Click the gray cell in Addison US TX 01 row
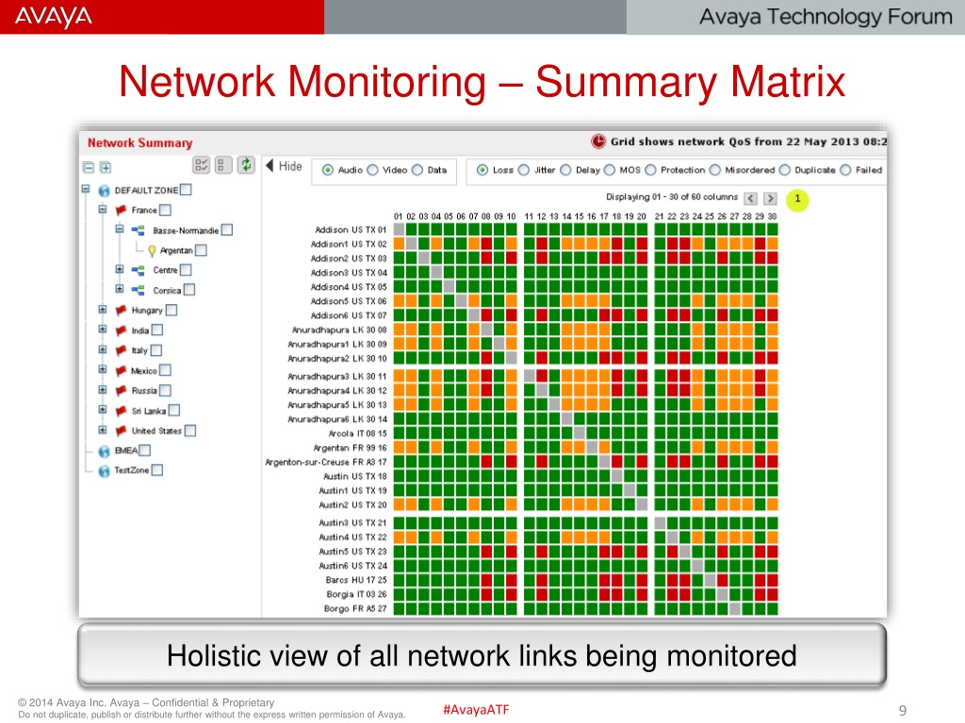The image size is (965, 723). (x=399, y=230)
